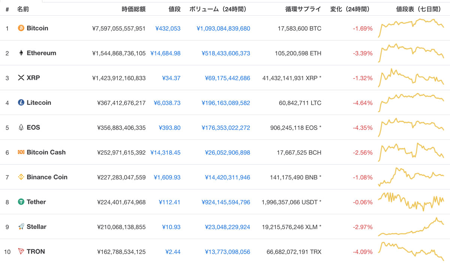The height and width of the screenshot is (263, 450).
Task: Sort by 循環サプライ column header
Action: tap(303, 9)
